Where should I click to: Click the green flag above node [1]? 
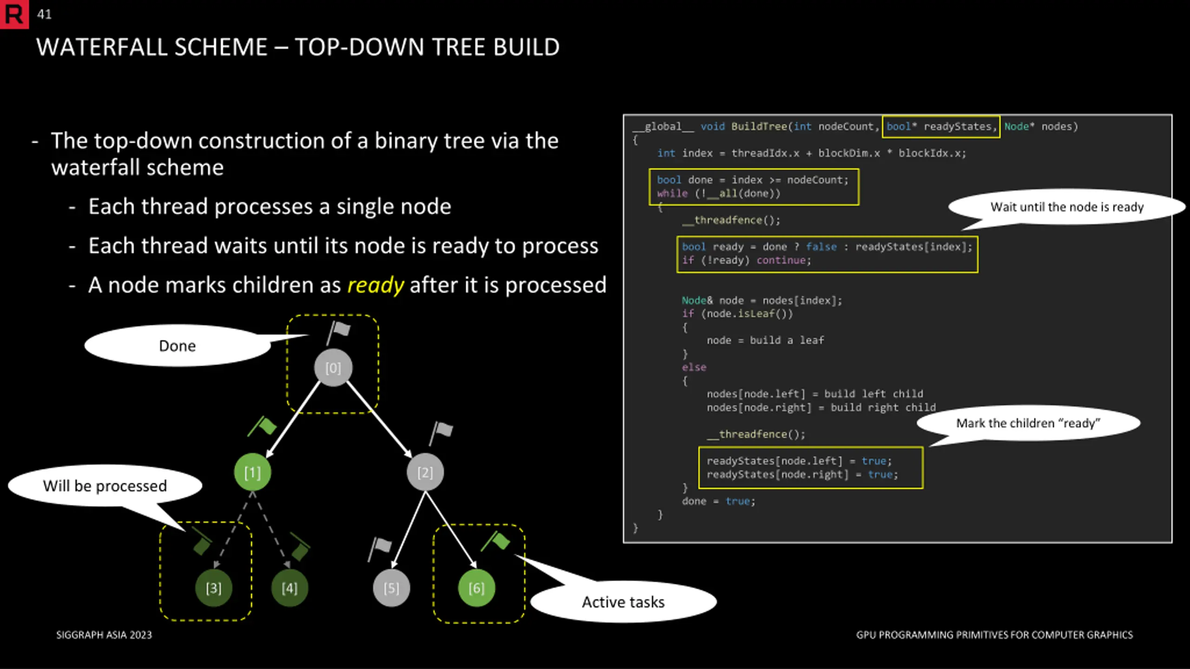[262, 426]
